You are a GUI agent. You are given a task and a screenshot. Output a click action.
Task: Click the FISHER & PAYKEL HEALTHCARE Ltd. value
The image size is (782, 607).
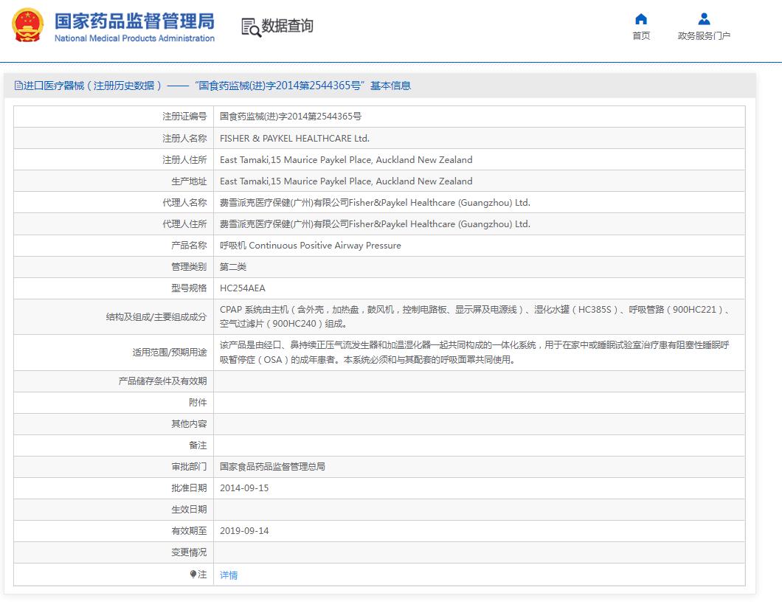tap(294, 138)
